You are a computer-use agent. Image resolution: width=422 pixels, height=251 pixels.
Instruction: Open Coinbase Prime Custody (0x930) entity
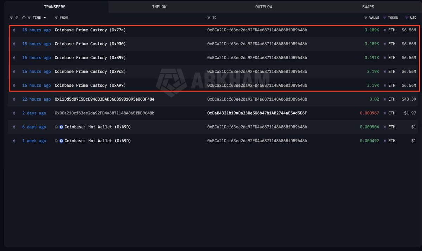coord(90,44)
